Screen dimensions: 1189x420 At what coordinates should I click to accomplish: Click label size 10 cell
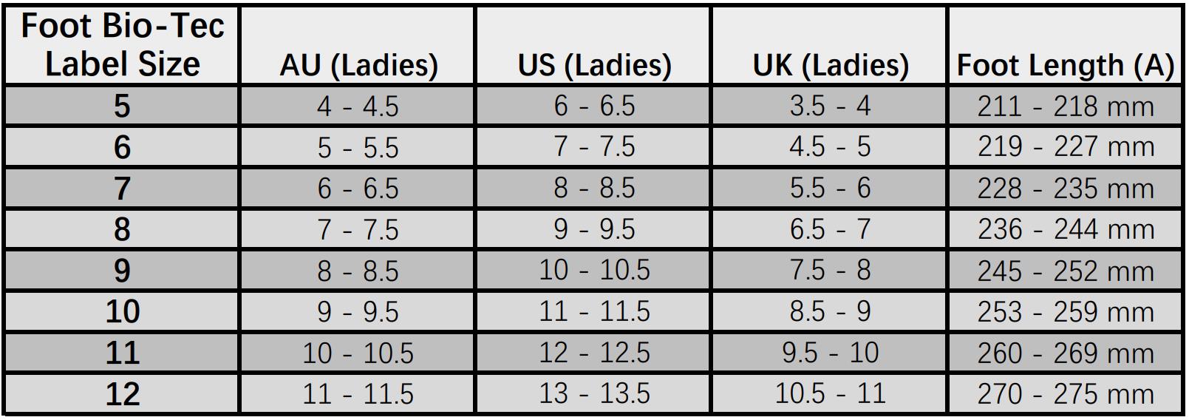point(122,311)
